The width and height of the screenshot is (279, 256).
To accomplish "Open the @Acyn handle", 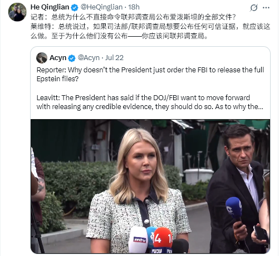I will point(89,58).
